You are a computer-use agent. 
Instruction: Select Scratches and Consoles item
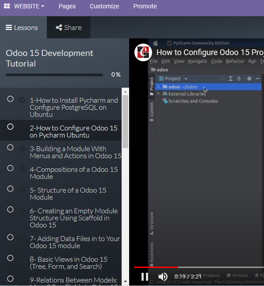tap(190, 101)
